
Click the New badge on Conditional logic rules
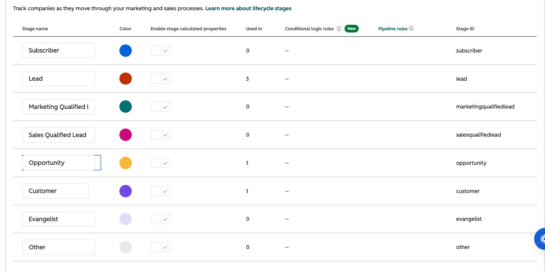coord(351,29)
